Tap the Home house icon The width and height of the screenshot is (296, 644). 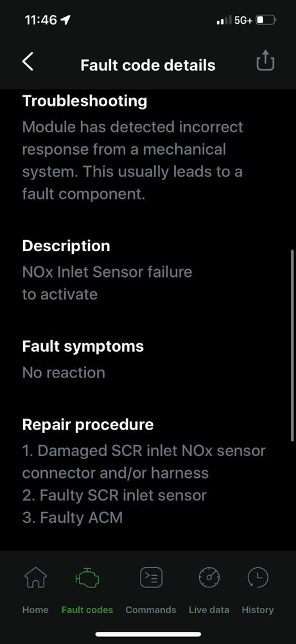pyautogui.click(x=35, y=577)
